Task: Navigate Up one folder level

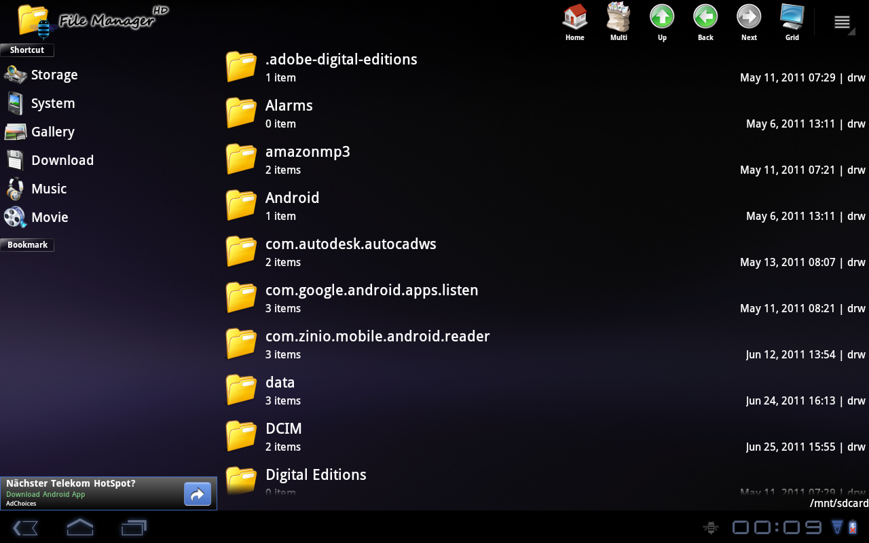Action: point(662,22)
